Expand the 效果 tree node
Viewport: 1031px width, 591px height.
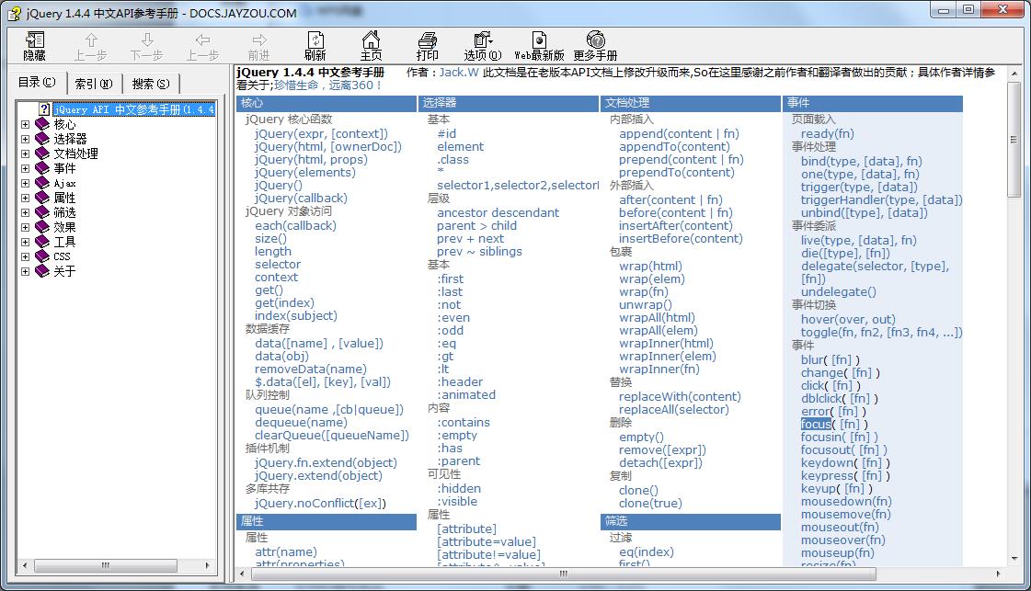click(x=25, y=227)
